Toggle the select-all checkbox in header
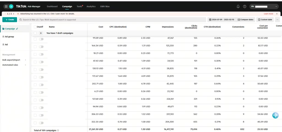 coord(35,27)
